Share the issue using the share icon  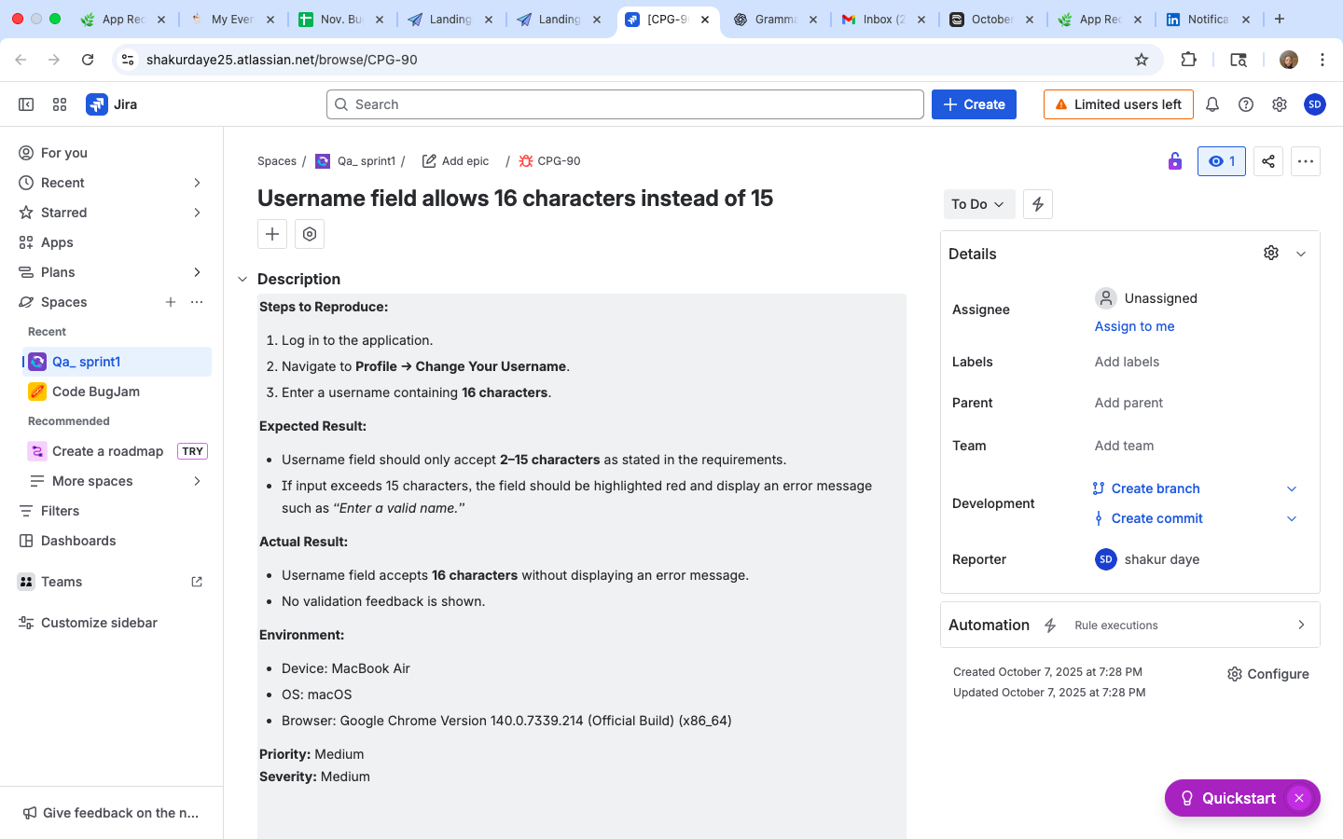[x=1267, y=160]
